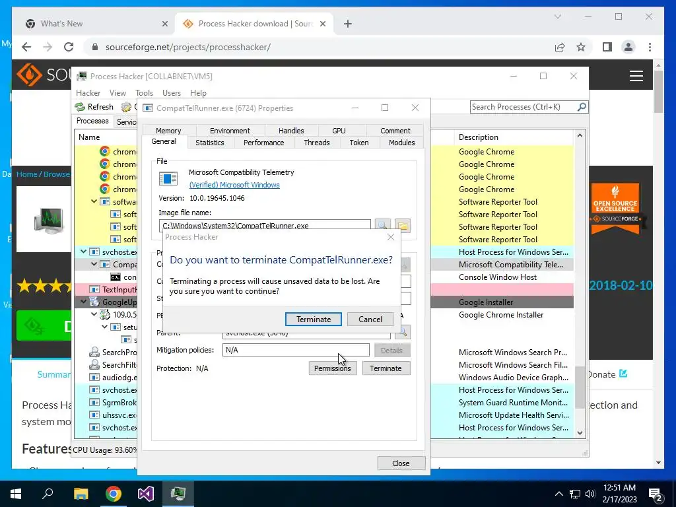Open a new Chrome tab
Image resolution: width=676 pixels, height=507 pixels.
coord(348,24)
